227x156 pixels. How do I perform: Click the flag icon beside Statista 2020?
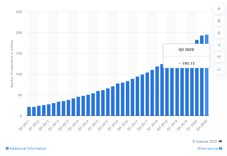tap(221, 142)
